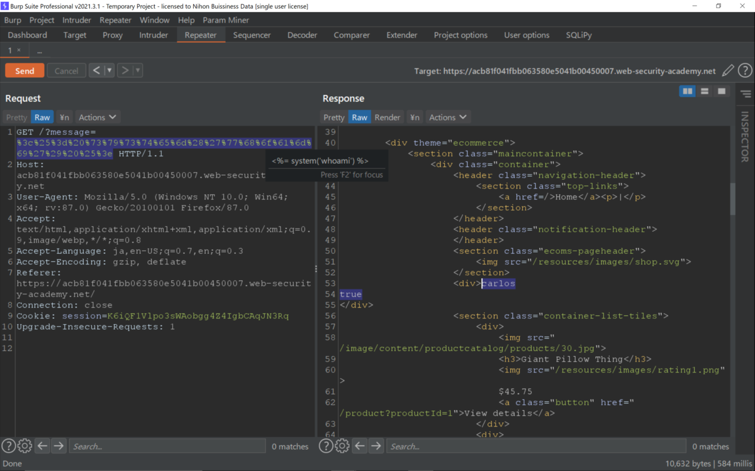This screenshot has width=755, height=471.
Task: Go forward in request history
Action: coord(125,70)
